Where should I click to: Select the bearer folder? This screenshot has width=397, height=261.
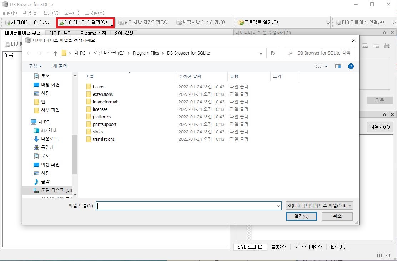click(99, 87)
